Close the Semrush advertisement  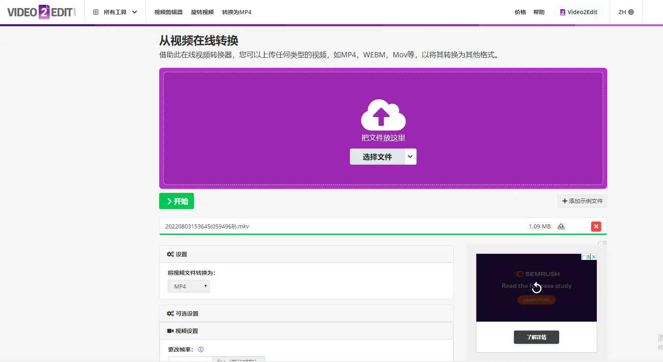(x=594, y=257)
